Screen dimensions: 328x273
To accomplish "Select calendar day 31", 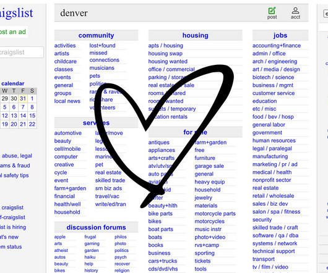I will pyautogui.click(x=23, y=98).
